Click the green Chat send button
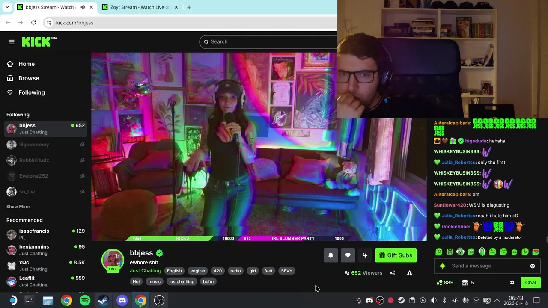Screen dimensions: 548x308 coord(530,283)
